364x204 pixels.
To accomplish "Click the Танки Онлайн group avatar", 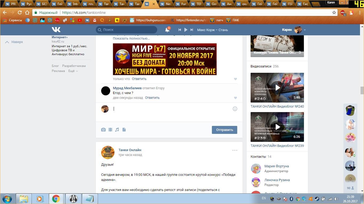I will click(108, 152).
